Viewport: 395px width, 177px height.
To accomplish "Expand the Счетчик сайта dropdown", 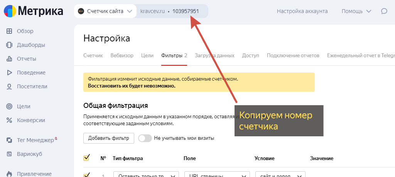I will tap(105, 11).
